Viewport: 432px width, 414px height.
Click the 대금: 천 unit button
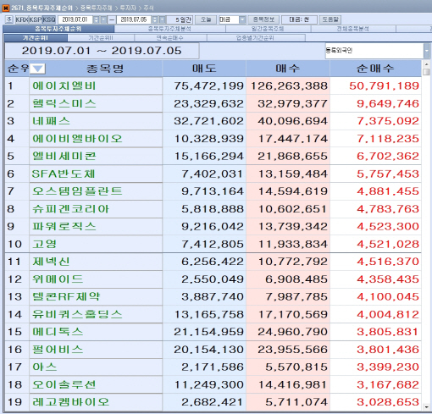point(299,19)
